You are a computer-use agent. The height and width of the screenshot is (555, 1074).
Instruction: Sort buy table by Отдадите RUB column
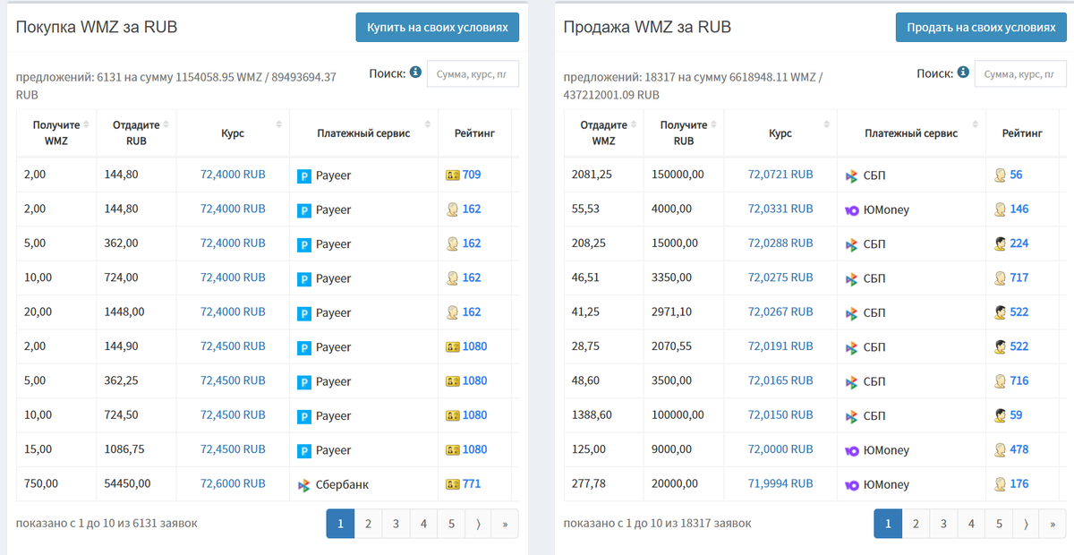coord(136,133)
